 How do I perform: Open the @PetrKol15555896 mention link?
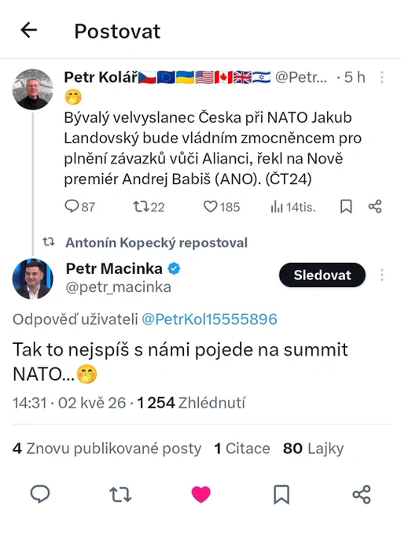[x=209, y=319]
